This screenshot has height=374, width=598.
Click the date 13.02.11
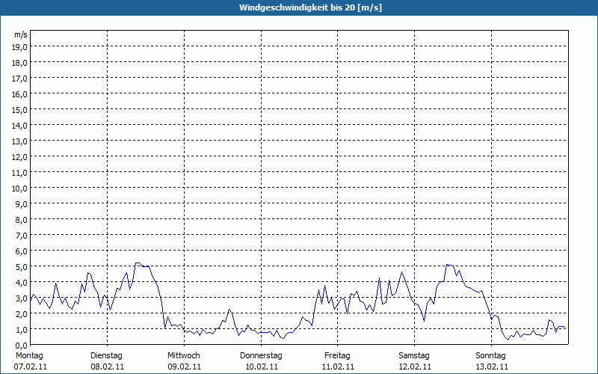pos(492,367)
